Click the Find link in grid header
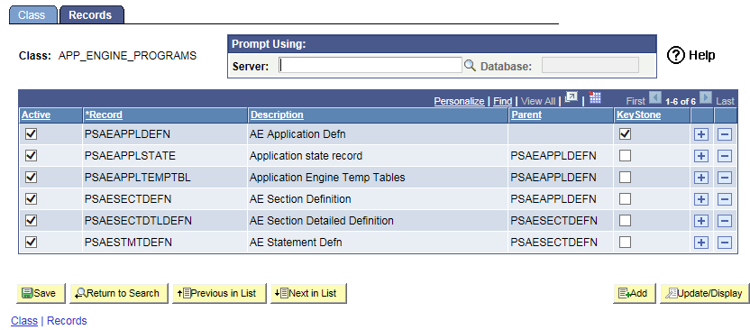 point(503,101)
